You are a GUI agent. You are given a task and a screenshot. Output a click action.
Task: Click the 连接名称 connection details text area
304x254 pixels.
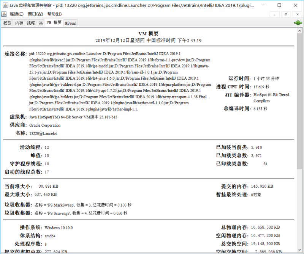coord(114,80)
